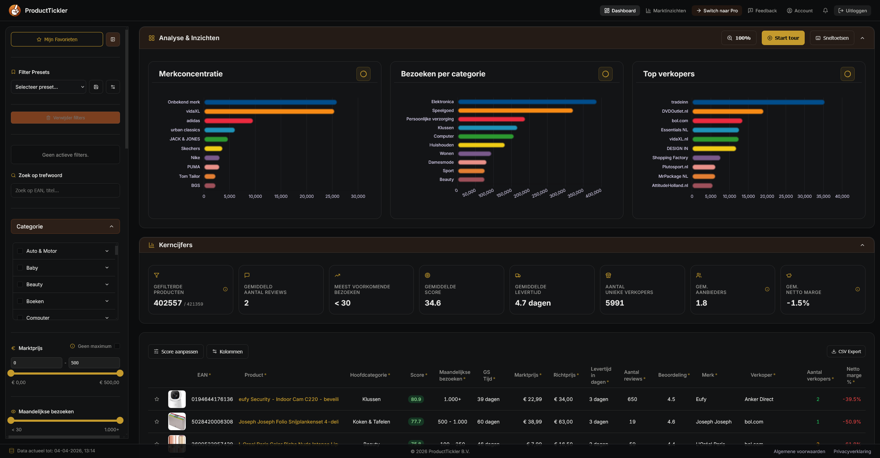Go to the Account menu item
This screenshot has width=880, height=458.
(799, 11)
